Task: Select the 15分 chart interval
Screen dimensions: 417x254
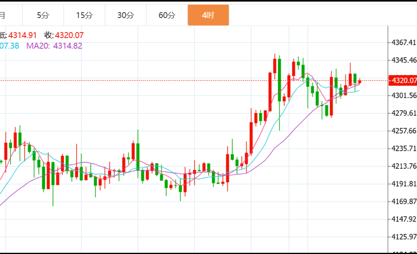Action: point(85,15)
